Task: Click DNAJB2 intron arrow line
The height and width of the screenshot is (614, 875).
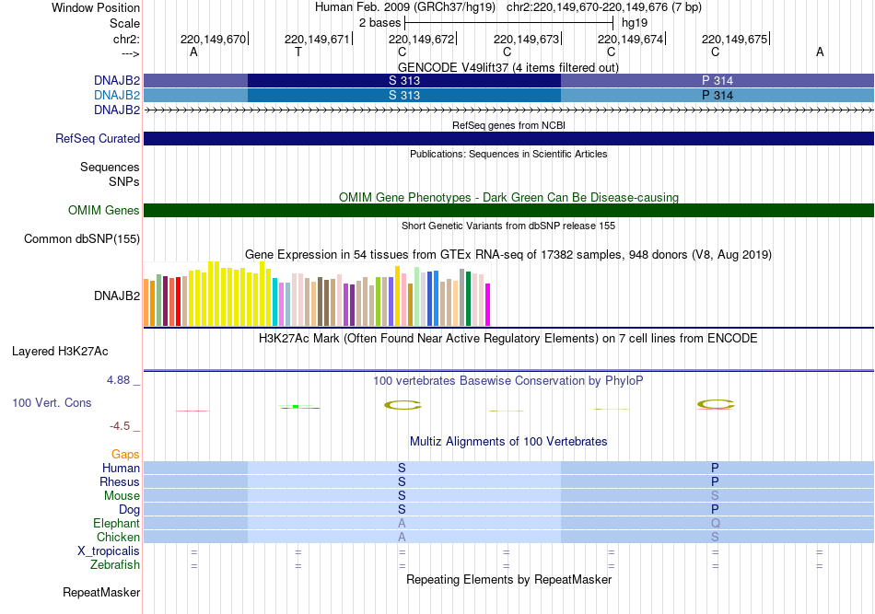Action: 508,110
